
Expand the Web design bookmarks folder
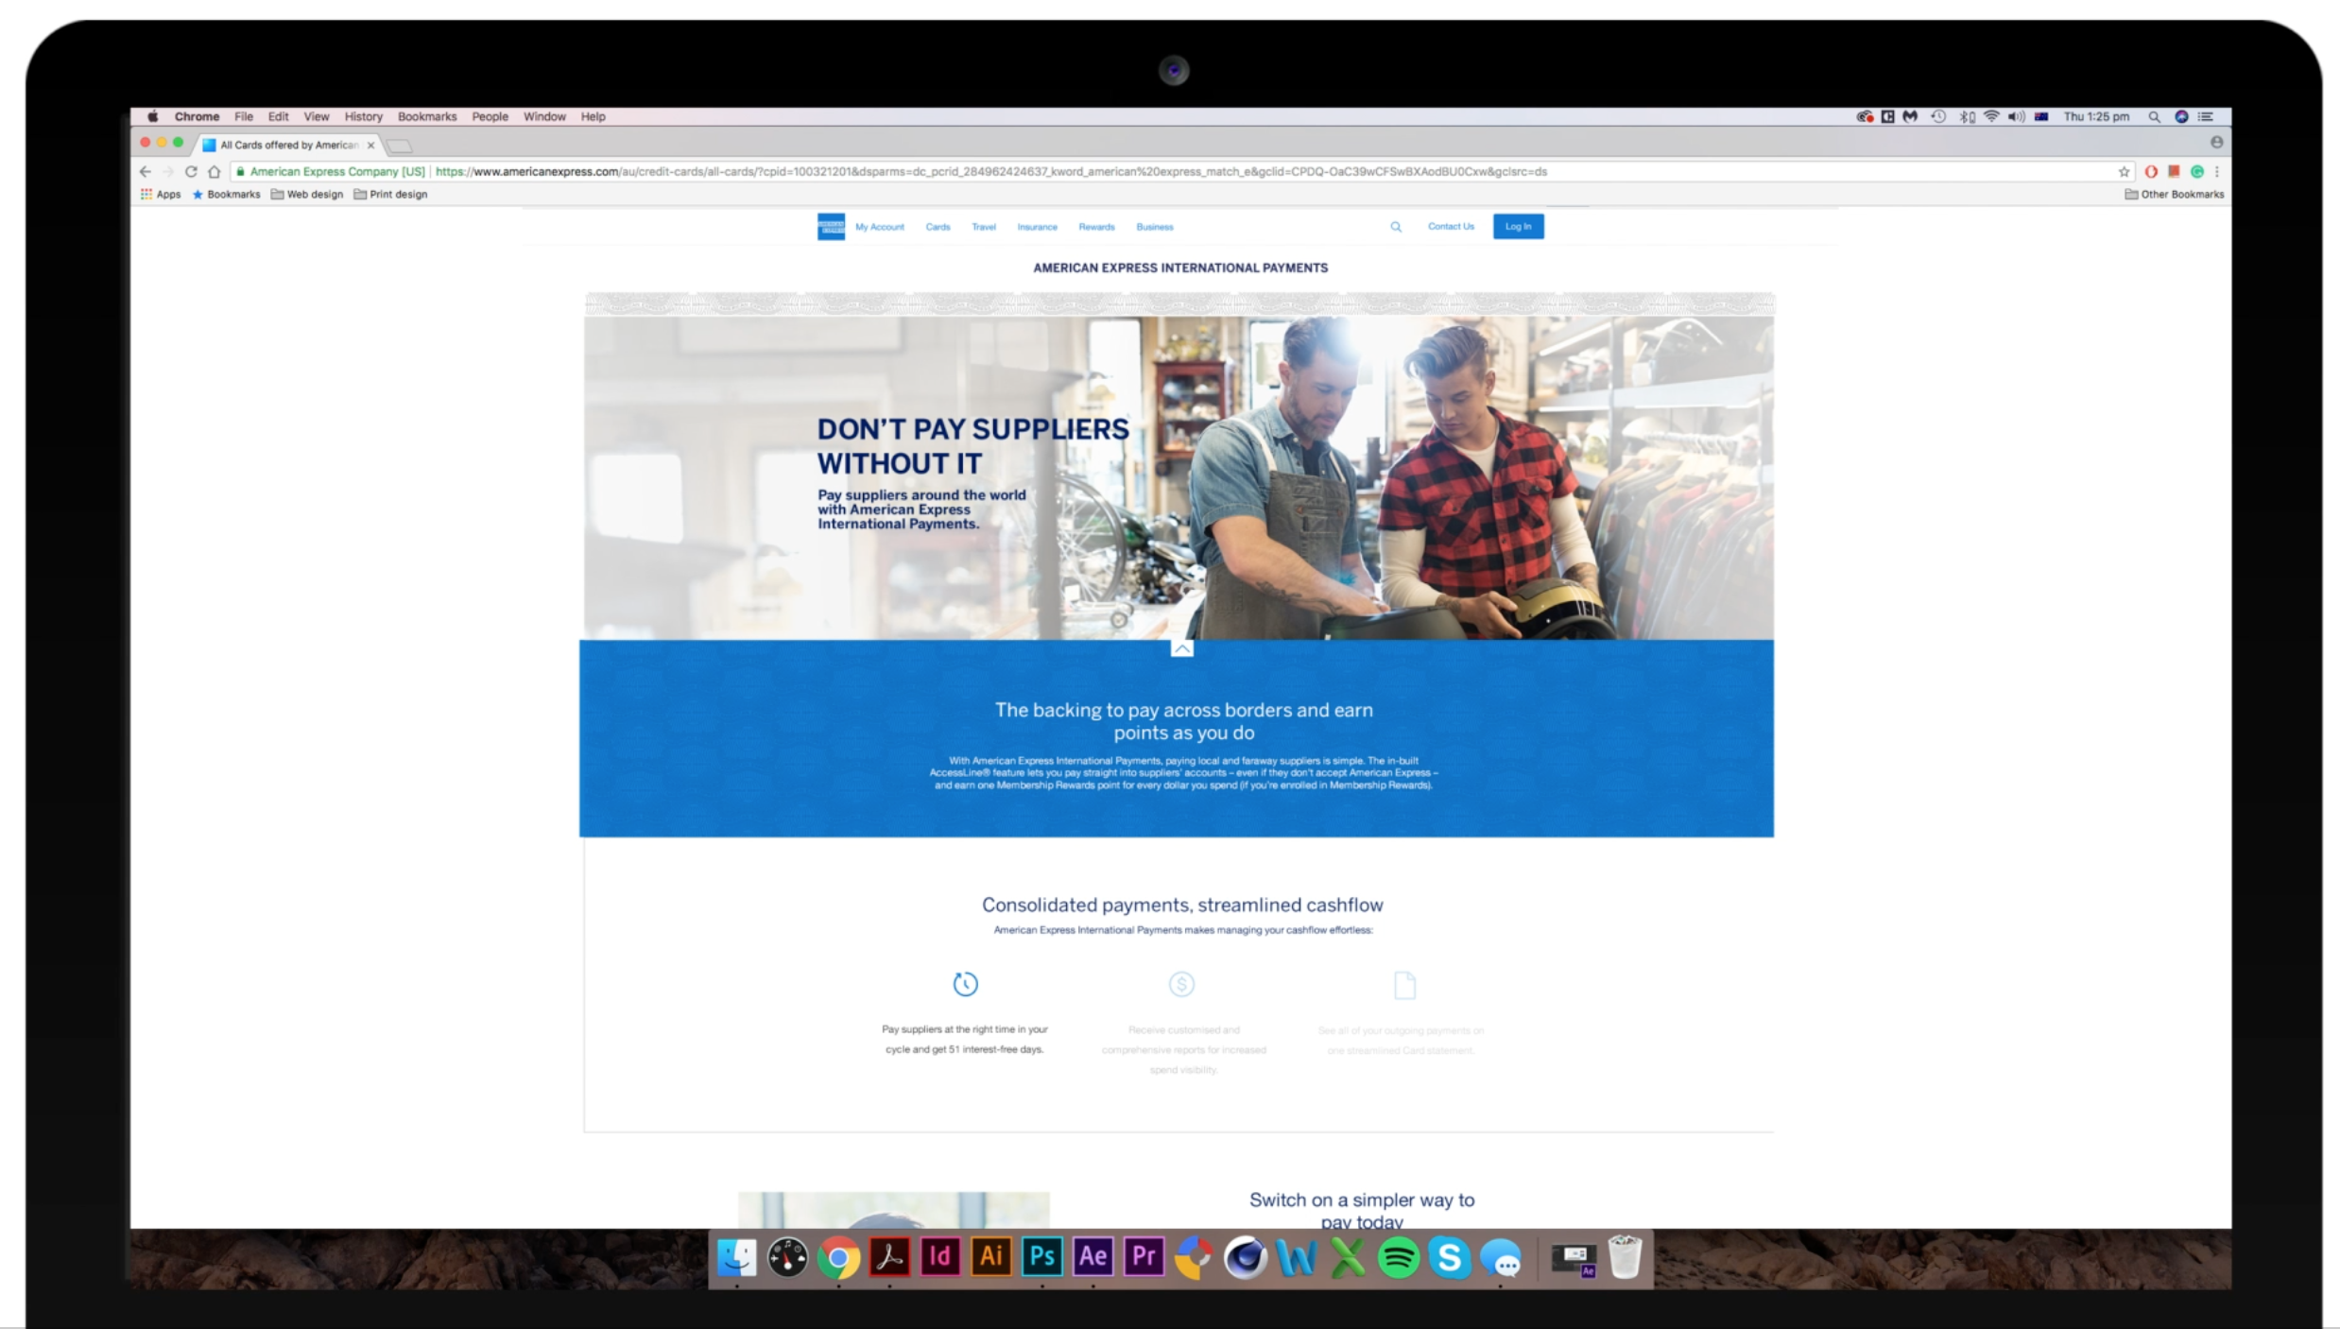pos(307,195)
